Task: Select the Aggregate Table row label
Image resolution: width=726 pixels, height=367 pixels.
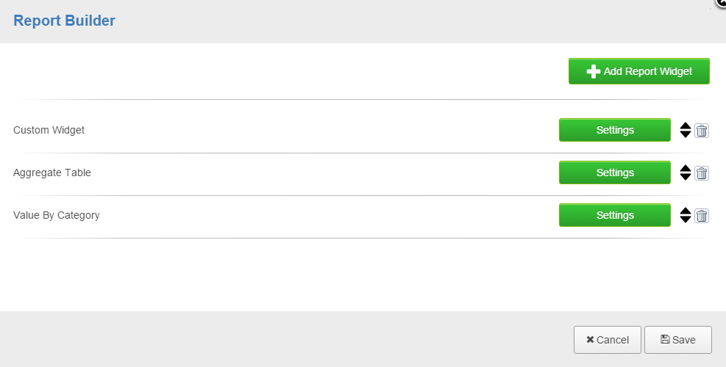Action: click(x=51, y=172)
